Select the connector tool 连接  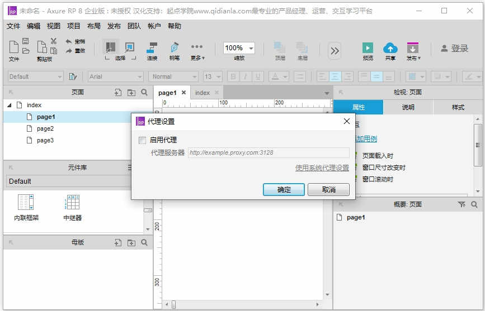pos(152,51)
